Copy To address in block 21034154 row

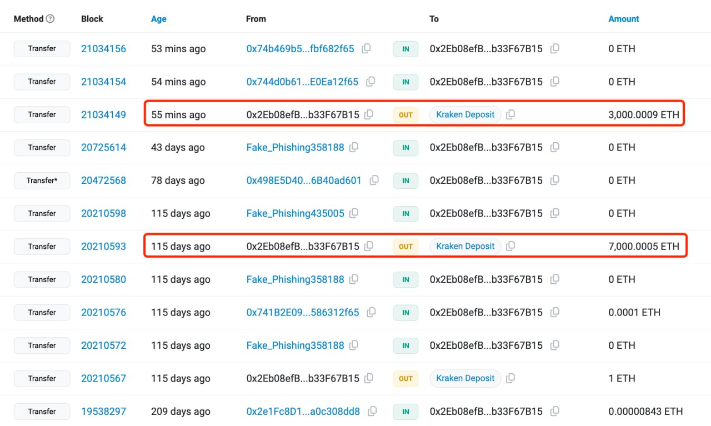coord(554,82)
